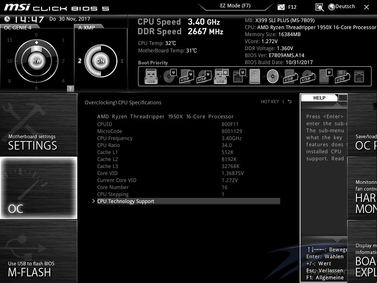Click the CPUID row value 800F11
Screen dimensions: 377x283
coord(230,124)
